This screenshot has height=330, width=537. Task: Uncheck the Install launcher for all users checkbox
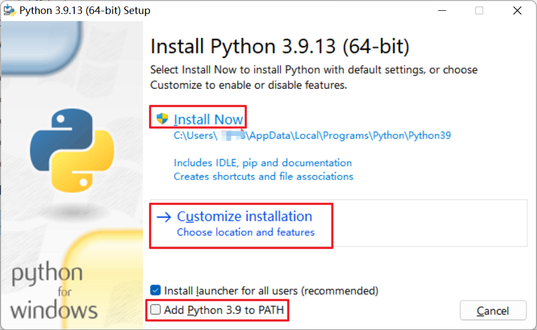[156, 291]
